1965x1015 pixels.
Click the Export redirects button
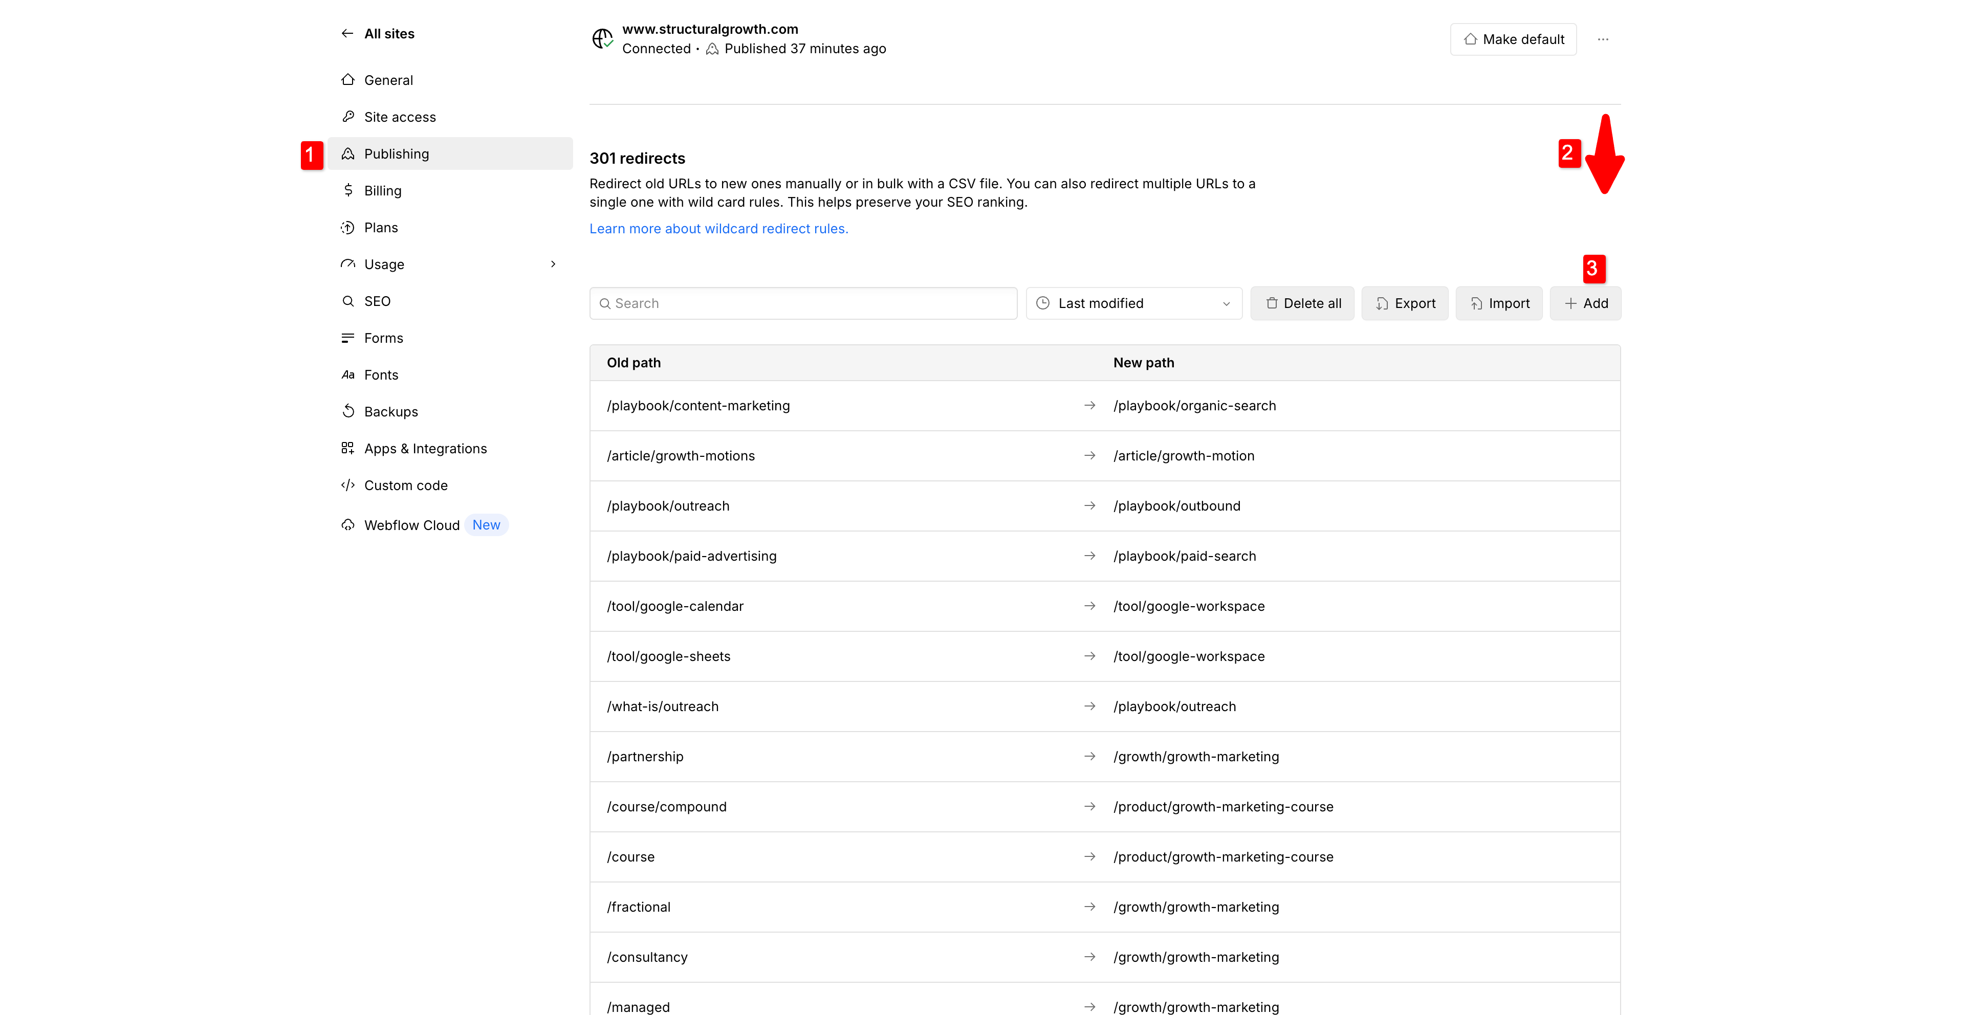[x=1405, y=303]
